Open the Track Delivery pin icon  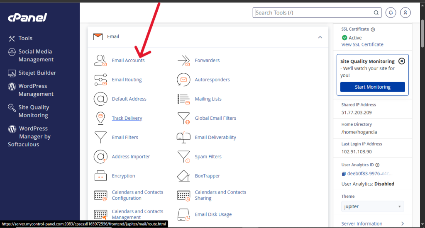click(x=100, y=118)
